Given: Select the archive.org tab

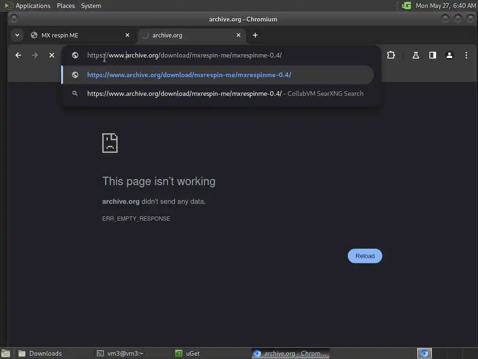Looking at the screenshot, I should 192,35.
